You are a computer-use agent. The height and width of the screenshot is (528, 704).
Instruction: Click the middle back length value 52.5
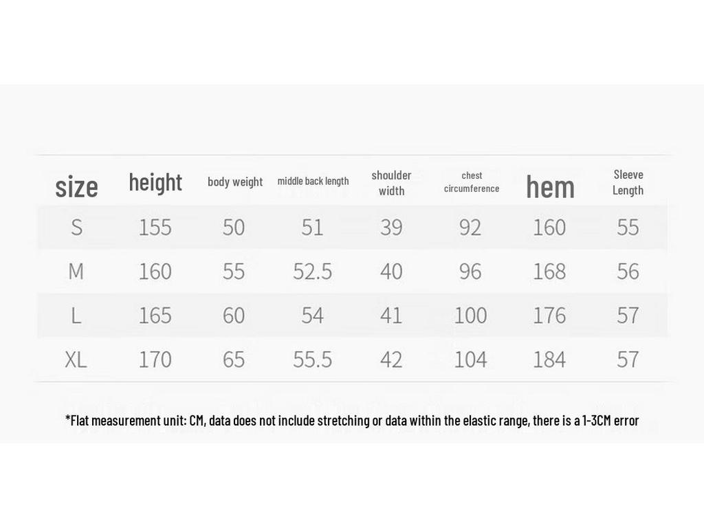[x=313, y=271]
